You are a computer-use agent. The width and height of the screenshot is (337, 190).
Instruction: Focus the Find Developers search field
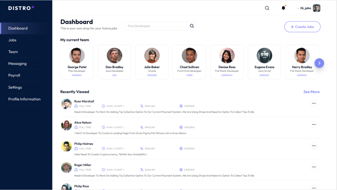[x=161, y=26]
